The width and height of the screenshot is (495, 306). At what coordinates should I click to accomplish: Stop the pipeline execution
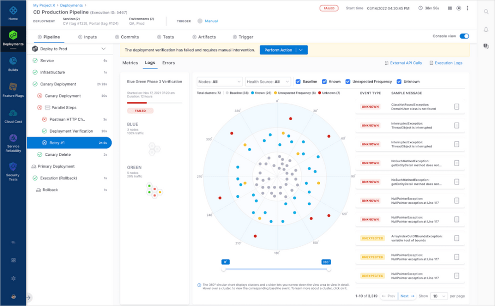click(x=459, y=8)
